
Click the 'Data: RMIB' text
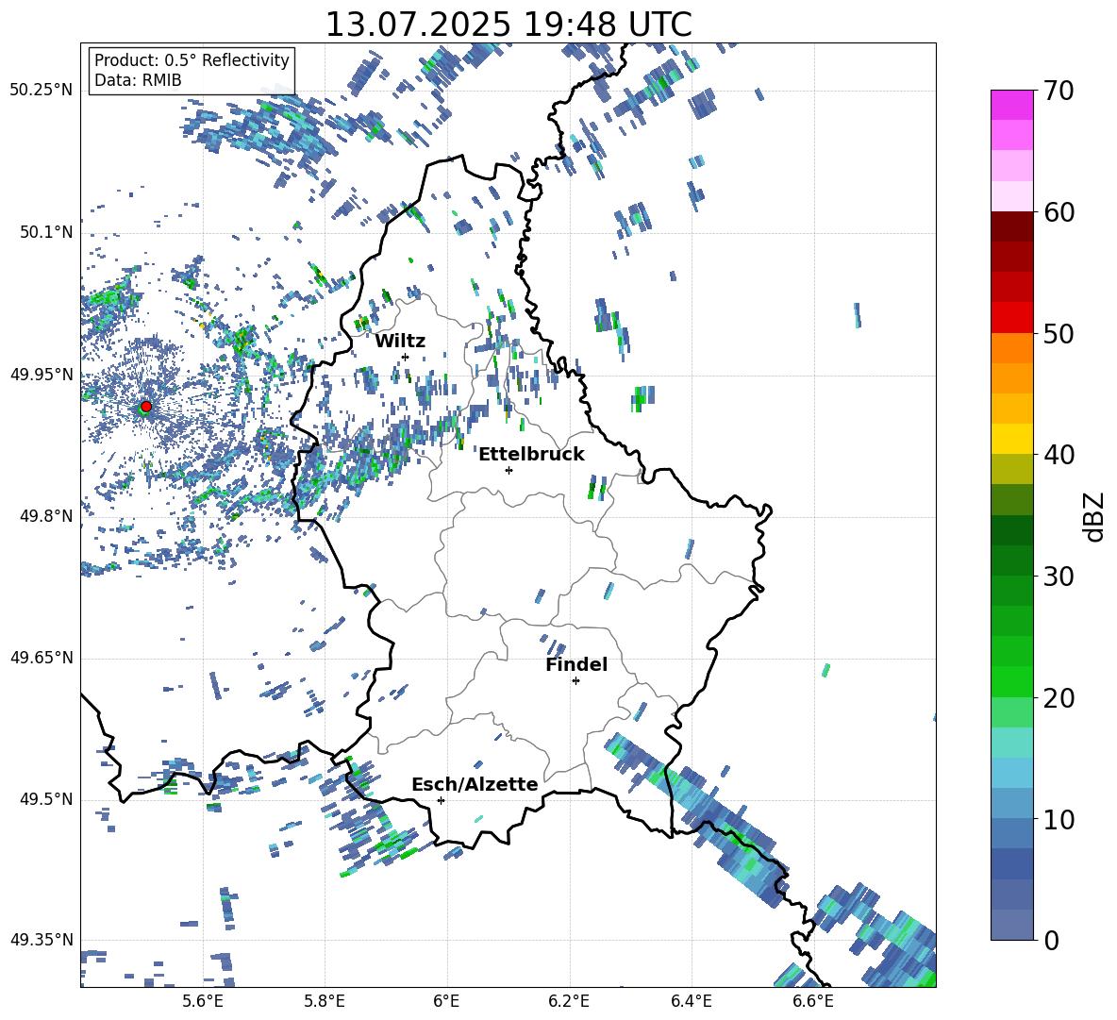coord(138,80)
